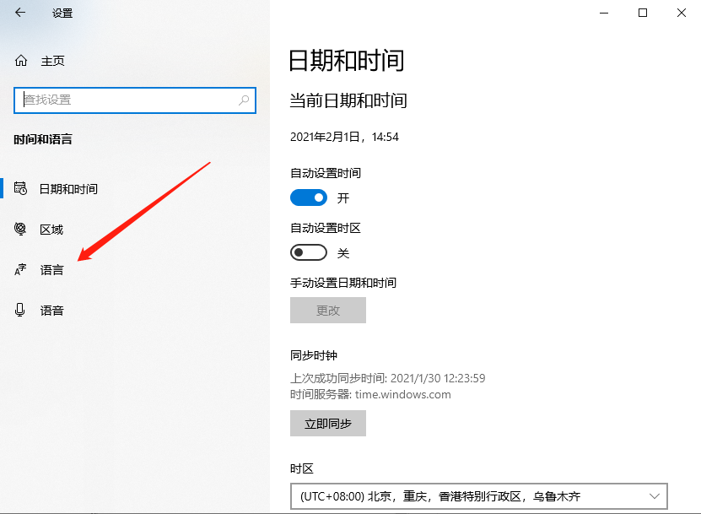Click the 语言 icon in the sidebar
The image size is (701, 514).
click(20, 269)
